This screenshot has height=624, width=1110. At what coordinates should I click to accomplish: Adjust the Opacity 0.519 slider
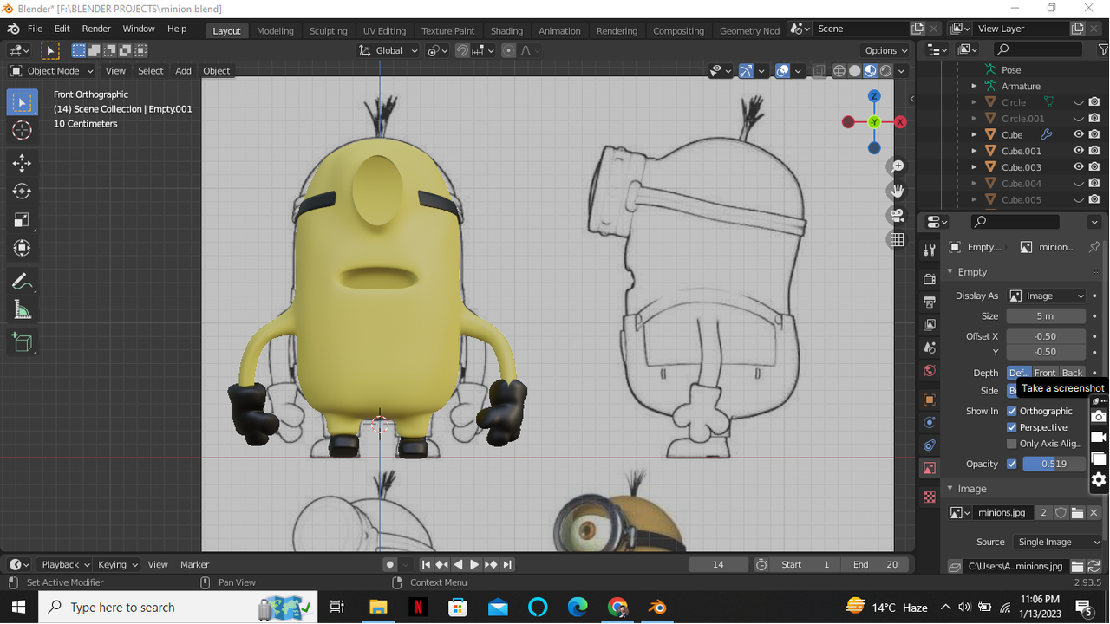point(1054,464)
